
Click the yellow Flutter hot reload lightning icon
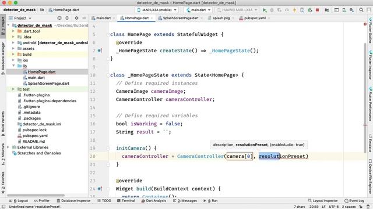coord(294,10)
